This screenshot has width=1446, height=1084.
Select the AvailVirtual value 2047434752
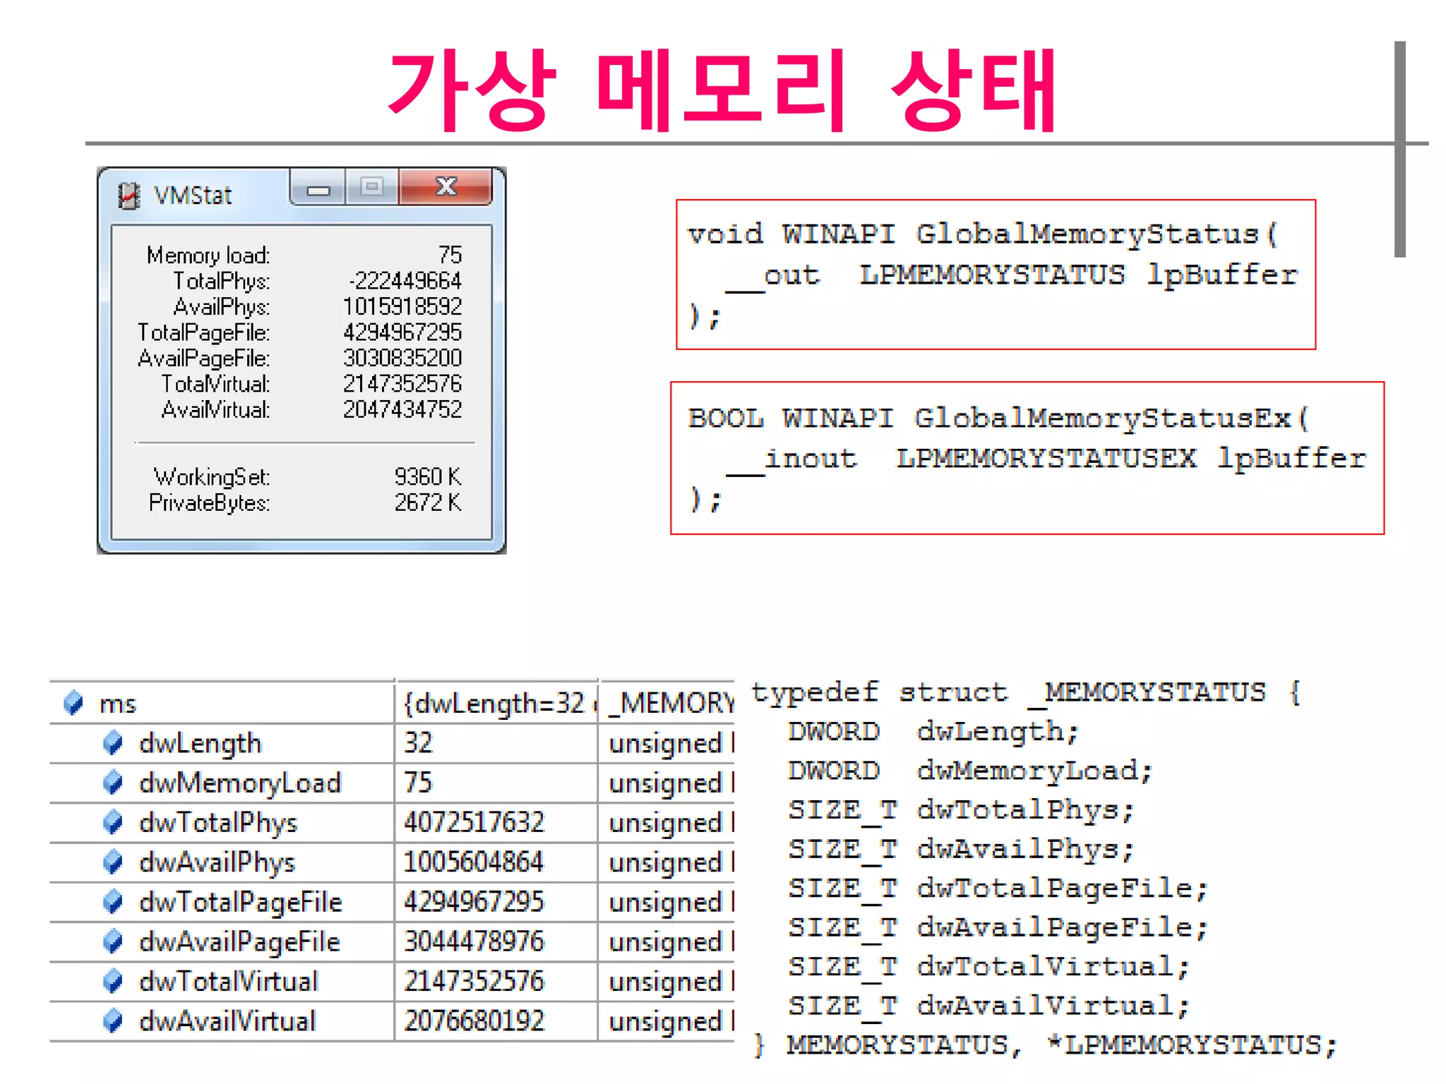[402, 409]
